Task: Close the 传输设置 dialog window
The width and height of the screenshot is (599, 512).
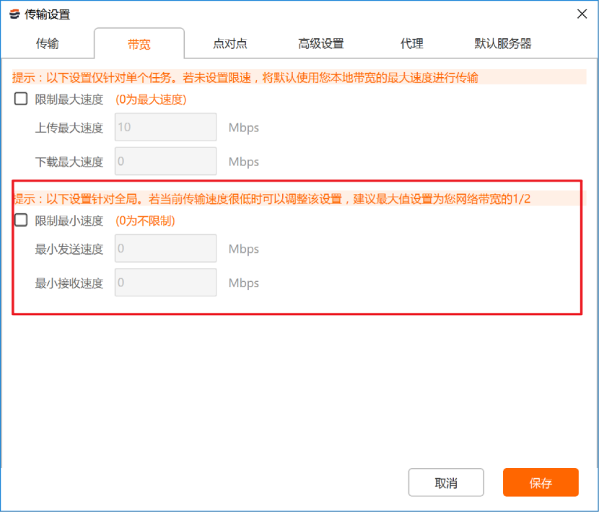Action: click(x=582, y=14)
